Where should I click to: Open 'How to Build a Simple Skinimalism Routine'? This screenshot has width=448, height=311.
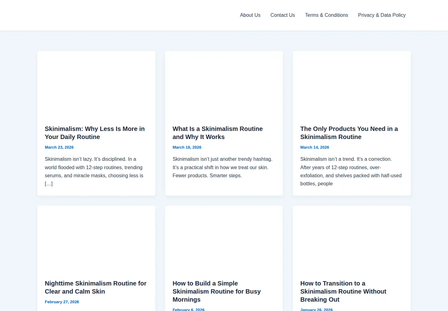217,291
